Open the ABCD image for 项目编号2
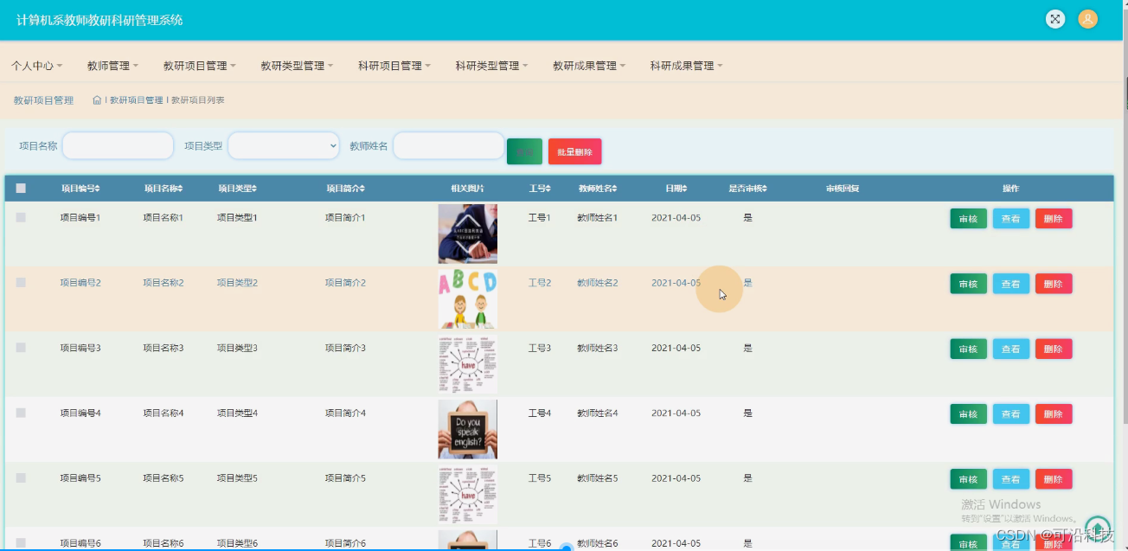Screen dimensions: 1128x551 467,298
